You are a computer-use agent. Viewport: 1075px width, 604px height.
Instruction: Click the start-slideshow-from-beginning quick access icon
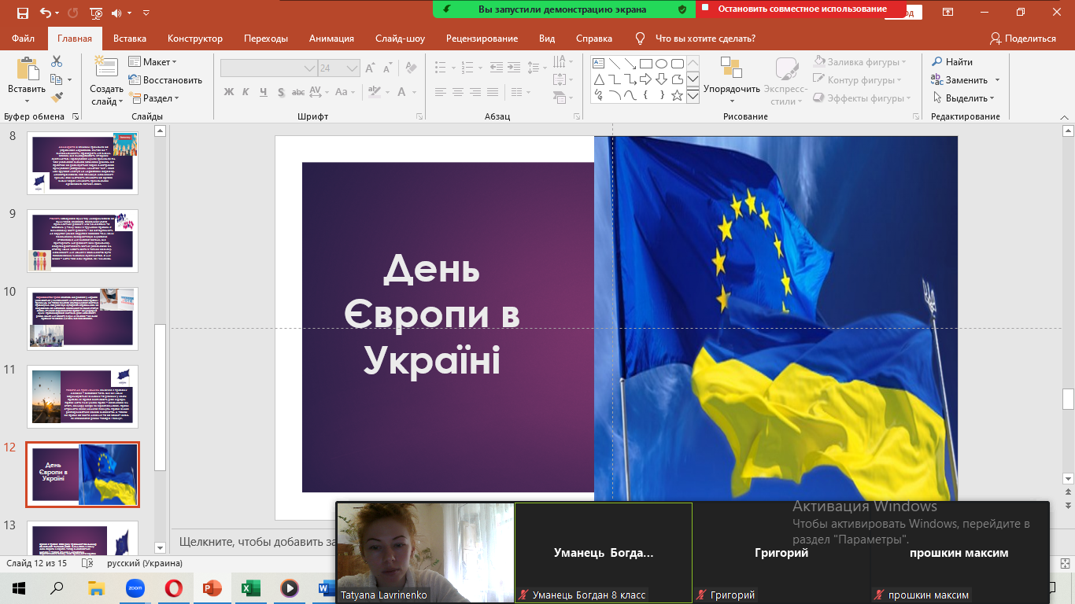96,13
